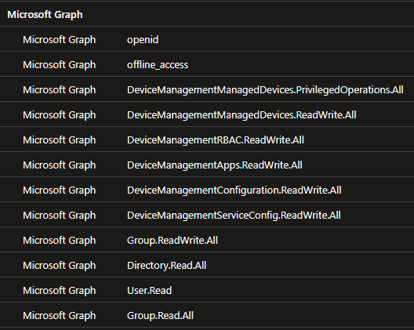Screen dimensions: 414x330
Task: Click Directory.Read.All permission
Action: coord(166,265)
